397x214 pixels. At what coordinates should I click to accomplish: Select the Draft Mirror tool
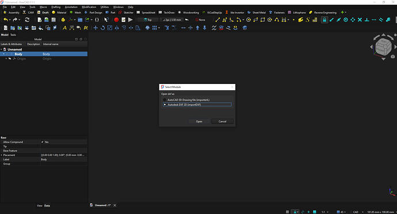pos(117,28)
